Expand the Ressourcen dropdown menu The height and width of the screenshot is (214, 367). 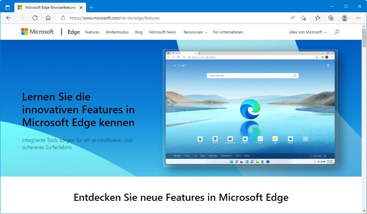[x=195, y=32]
